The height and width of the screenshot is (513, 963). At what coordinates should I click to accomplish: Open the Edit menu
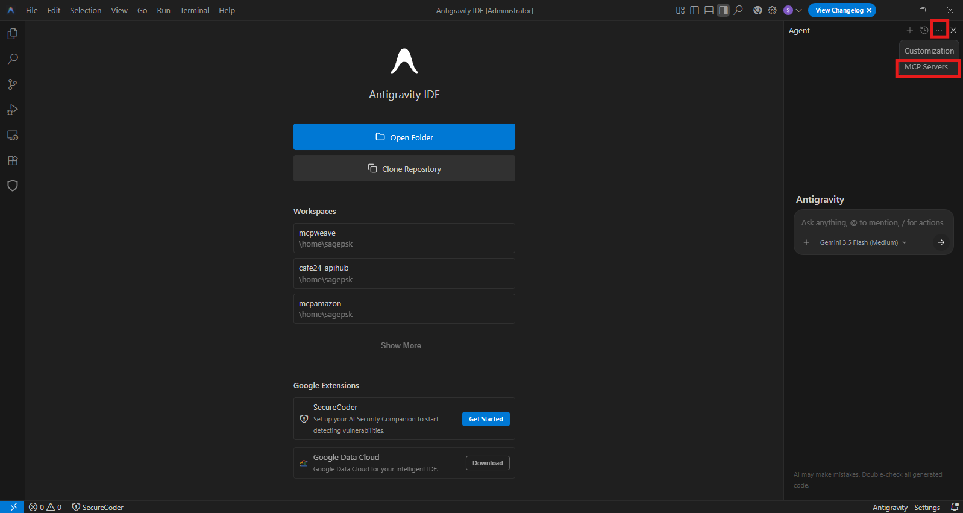coord(54,10)
